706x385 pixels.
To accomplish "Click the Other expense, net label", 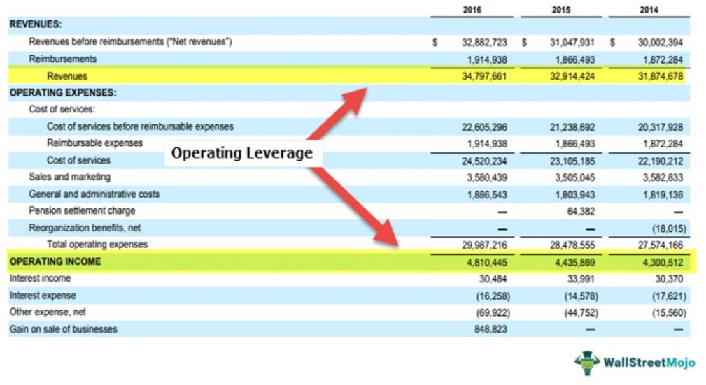I will click(x=48, y=312).
